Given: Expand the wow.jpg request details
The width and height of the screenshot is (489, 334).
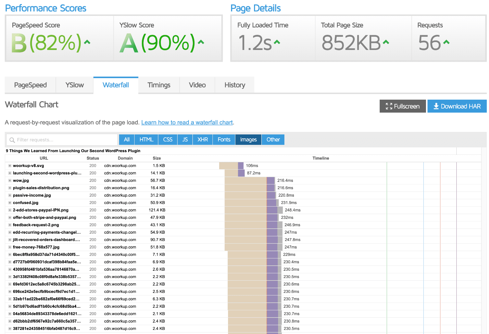Looking at the screenshot, I should coord(10,181).
